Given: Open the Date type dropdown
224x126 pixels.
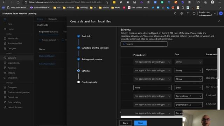Looking at the screenshot, I should (x=189, y=87).
